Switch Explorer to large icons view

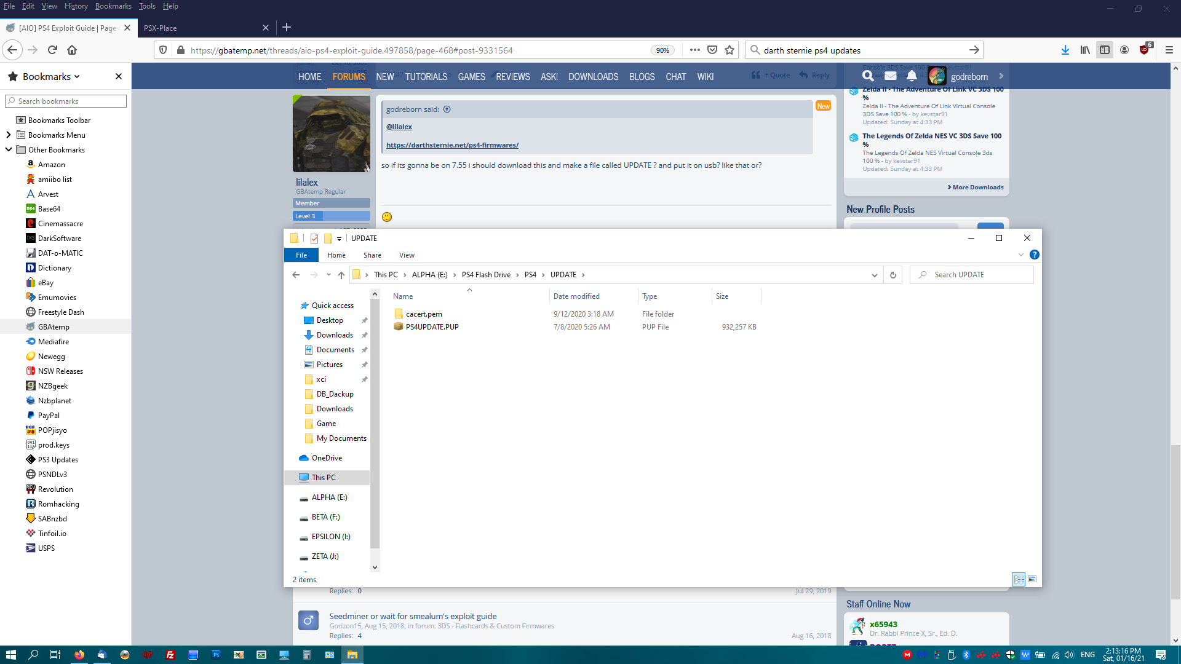pyautogui.click(x=1032, y=579)
